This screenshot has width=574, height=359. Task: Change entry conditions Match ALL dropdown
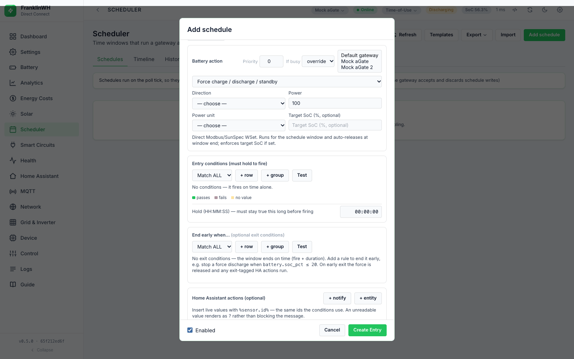coord(212,176)
